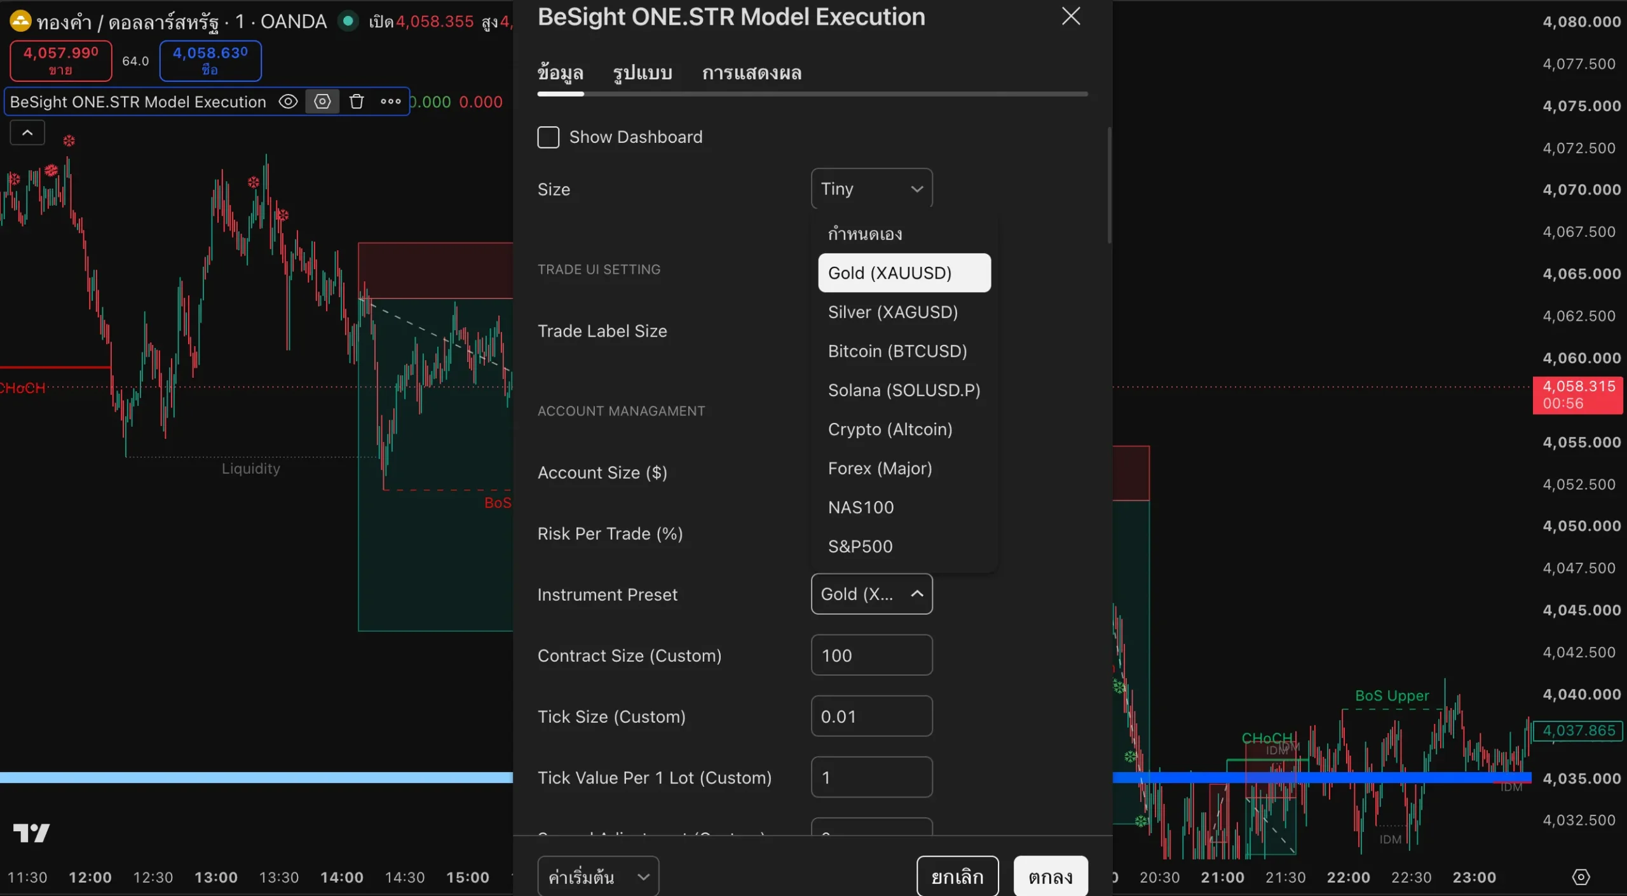Collapse the indicator legend arrow
The width and height of the screenshot is (1627, 896).
tap(27, 133)
